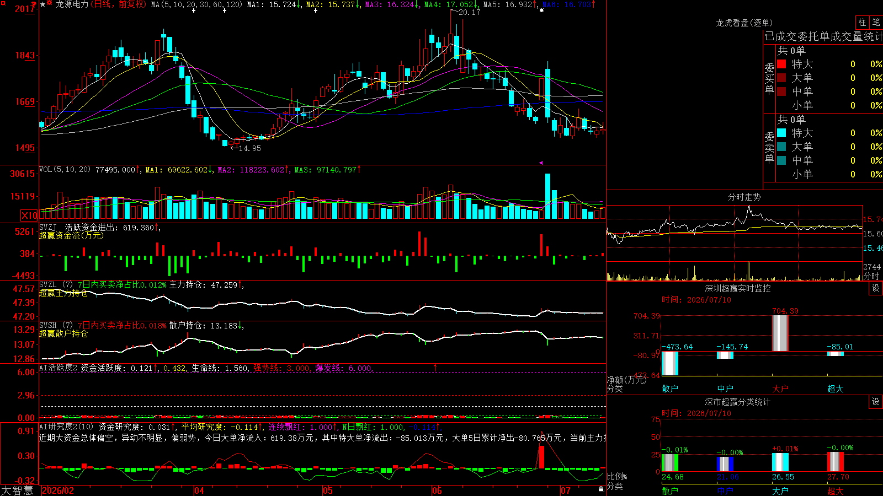Screen dimensions: 883x496
Task: Switch order view to 柱 bar mode
Action: pyautogui.click(x=862, y=23)
